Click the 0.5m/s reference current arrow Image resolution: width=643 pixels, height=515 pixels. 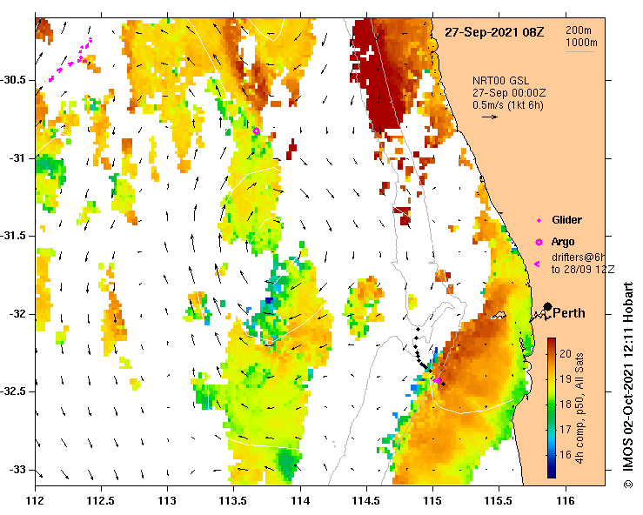pyautogui.click(x=490, y=117)
